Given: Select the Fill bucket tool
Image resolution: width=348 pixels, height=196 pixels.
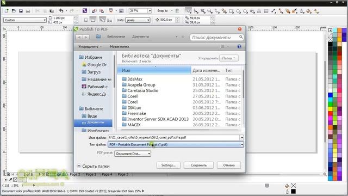Looking at the screenshot, I should [309, 11].
